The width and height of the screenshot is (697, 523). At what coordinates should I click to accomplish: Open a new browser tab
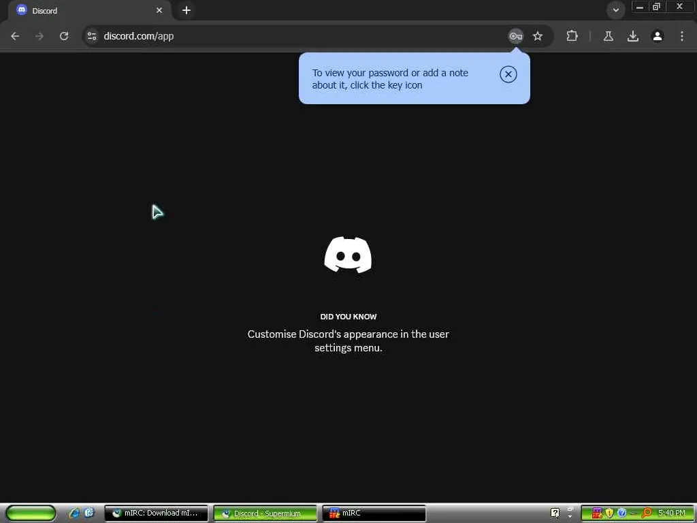[x=187, y=10]
